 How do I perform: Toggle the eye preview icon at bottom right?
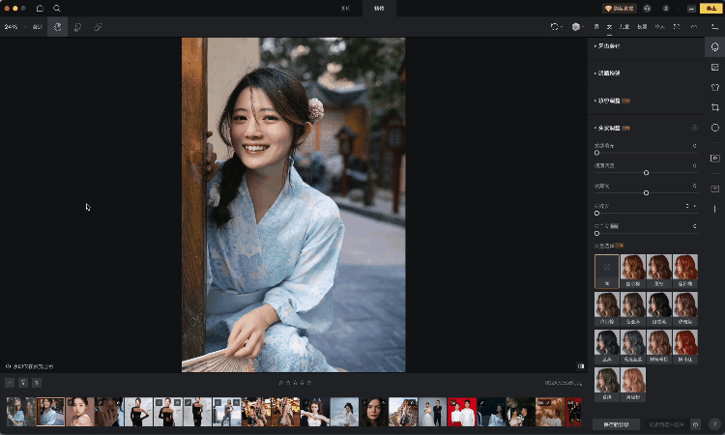click(695, 423)
